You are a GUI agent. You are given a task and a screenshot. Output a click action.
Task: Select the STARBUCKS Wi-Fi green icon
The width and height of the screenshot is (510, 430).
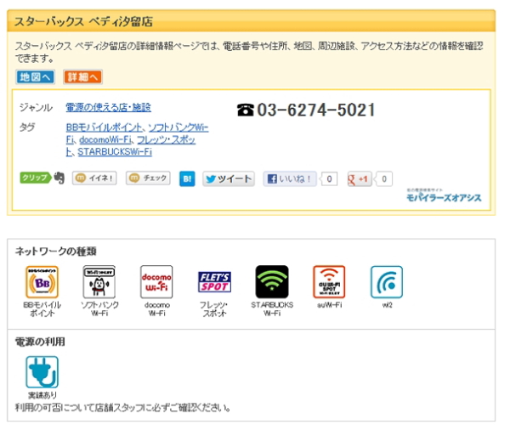coord(272,282)
